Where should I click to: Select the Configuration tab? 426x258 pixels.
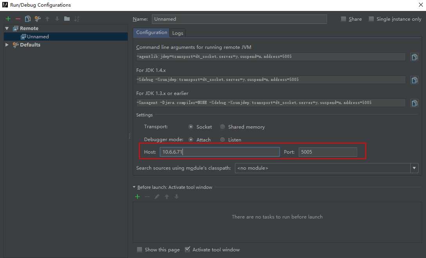point(152,32)
